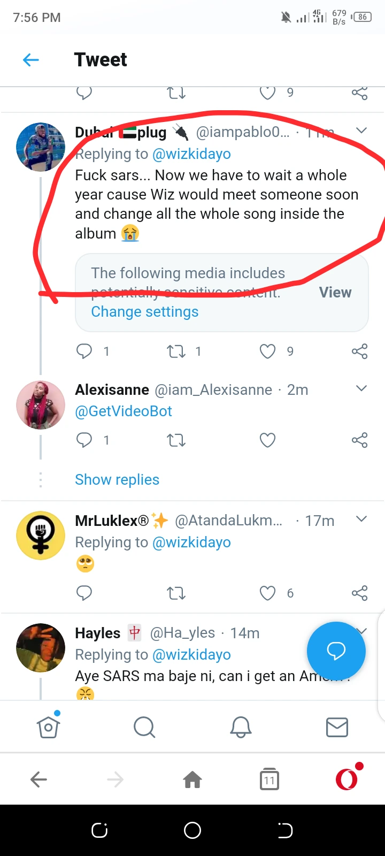Like MrLuklex's emoji reply
Image resolution: width=385 pixels, height=856 pixels.
click(267, 593)
